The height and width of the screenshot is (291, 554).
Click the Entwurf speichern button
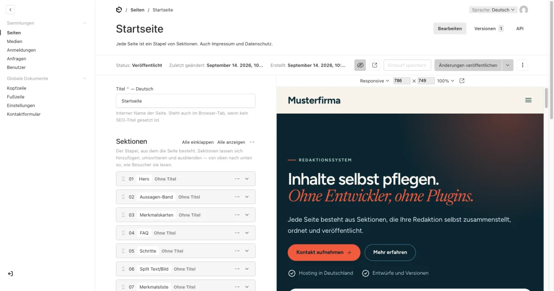point(407,65)
